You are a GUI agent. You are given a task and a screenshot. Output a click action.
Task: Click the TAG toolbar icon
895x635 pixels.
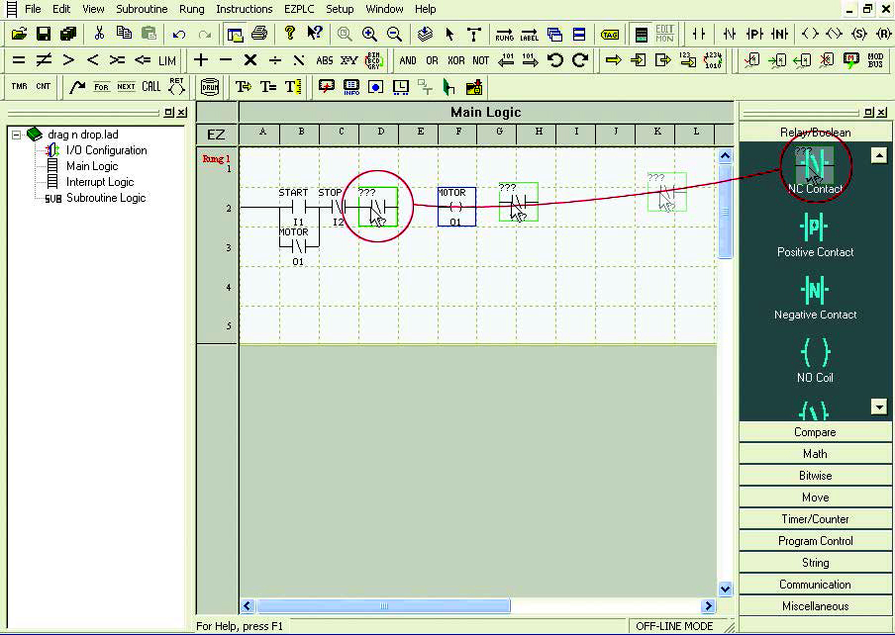click(x=610, y=34)
